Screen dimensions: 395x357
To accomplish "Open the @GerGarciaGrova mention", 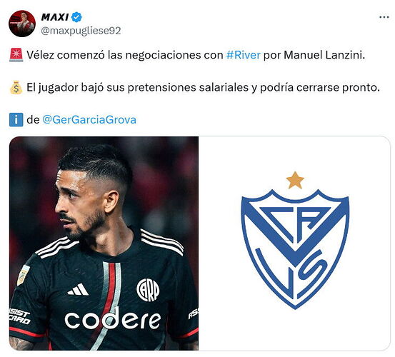I will click(89, 119).
